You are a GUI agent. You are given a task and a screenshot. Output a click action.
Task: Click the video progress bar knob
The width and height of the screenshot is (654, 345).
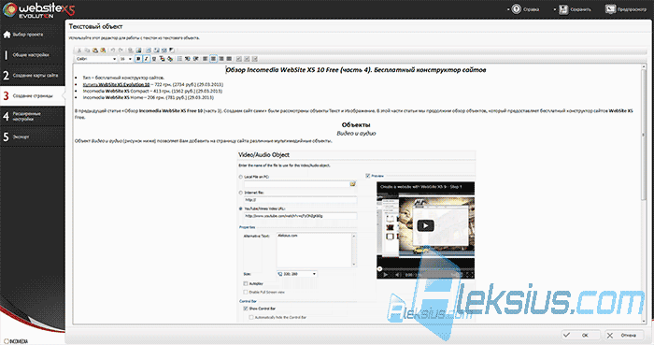click(x=379, y=269)
